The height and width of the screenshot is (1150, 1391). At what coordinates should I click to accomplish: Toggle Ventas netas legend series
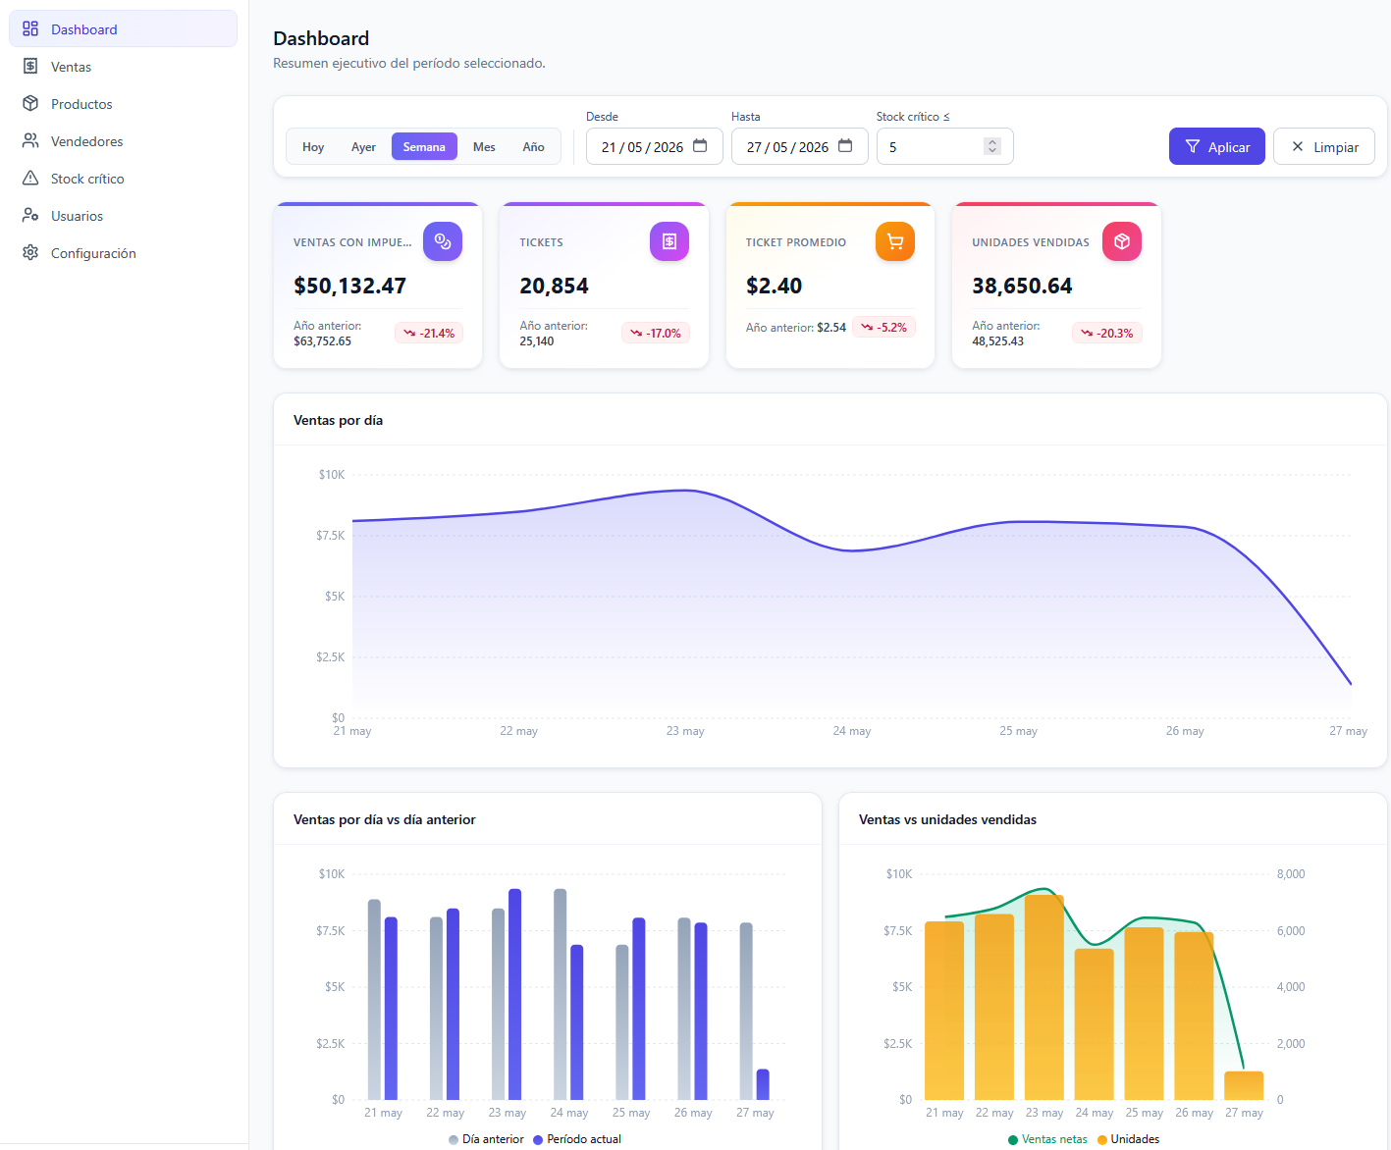[x=1047, y=1139]
